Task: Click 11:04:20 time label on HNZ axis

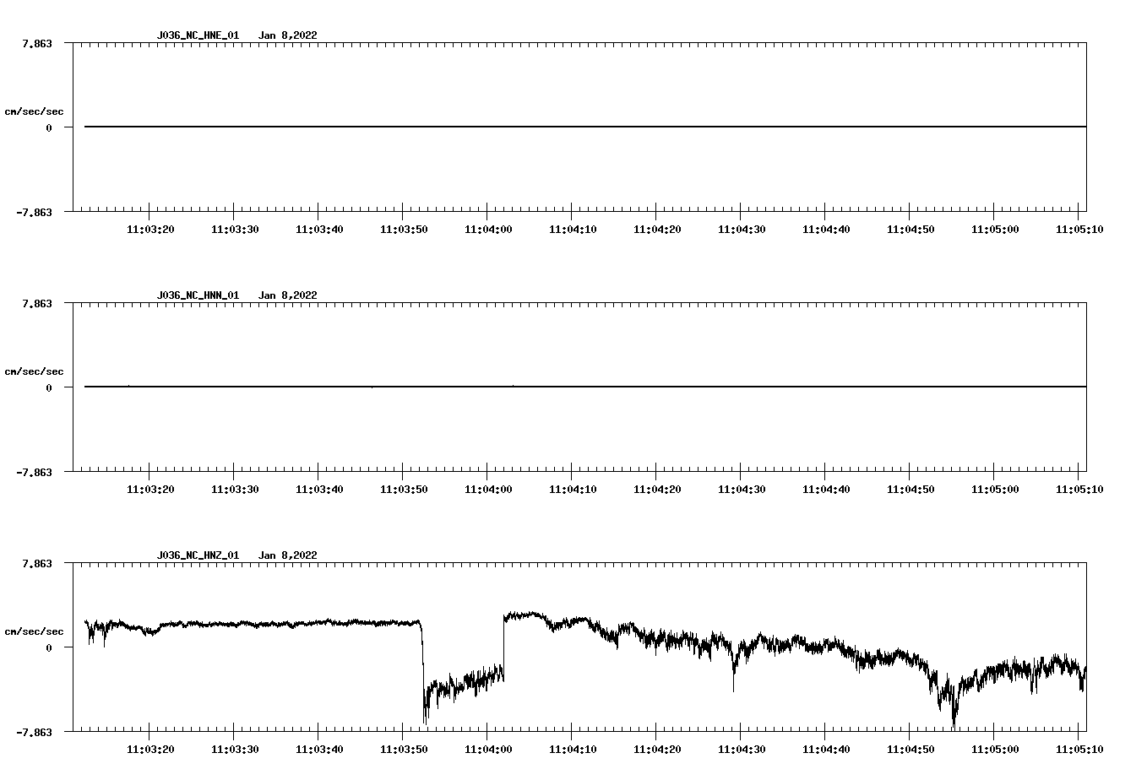Action: pyautogui.click(x=657, y=749)
